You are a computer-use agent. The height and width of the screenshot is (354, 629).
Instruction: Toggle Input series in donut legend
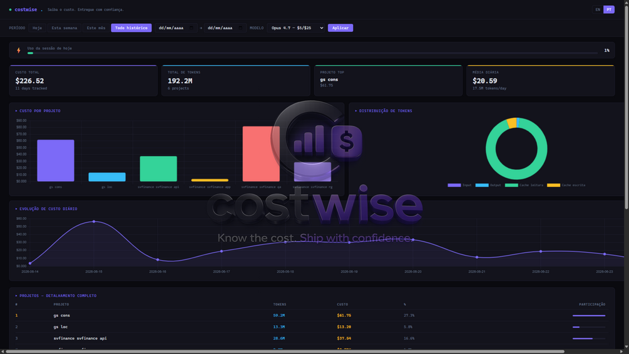(x=460, y=185)
